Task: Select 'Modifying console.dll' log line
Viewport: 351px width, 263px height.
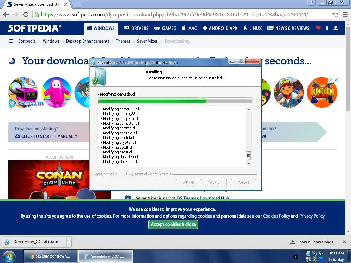Action: (x=119, y=133)
